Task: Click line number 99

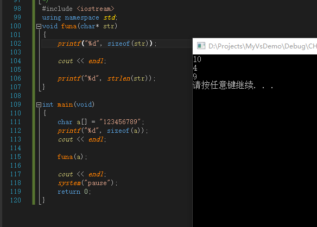Action: [x=17, y=17]
